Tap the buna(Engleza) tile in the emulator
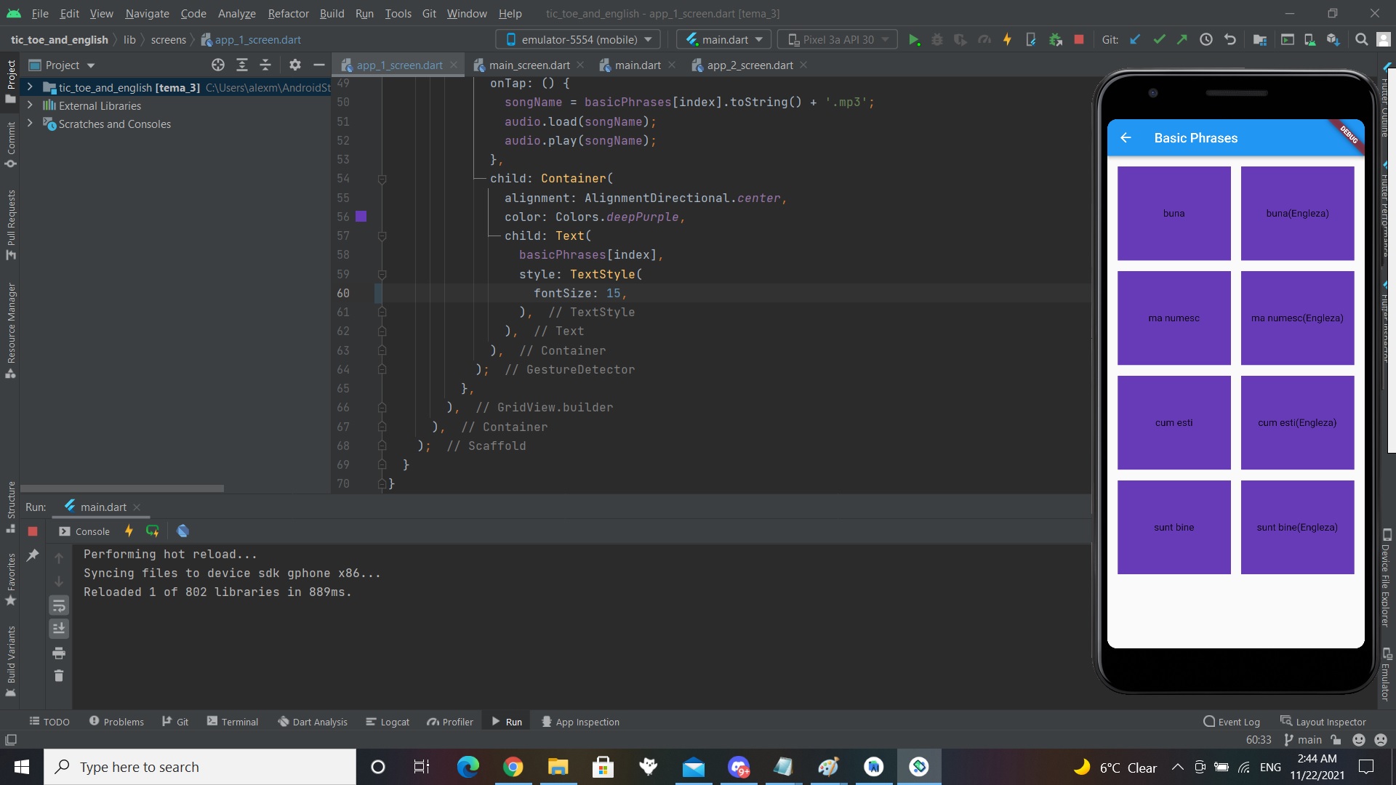Screen dimensions: 1396x785 point(1297,213)
